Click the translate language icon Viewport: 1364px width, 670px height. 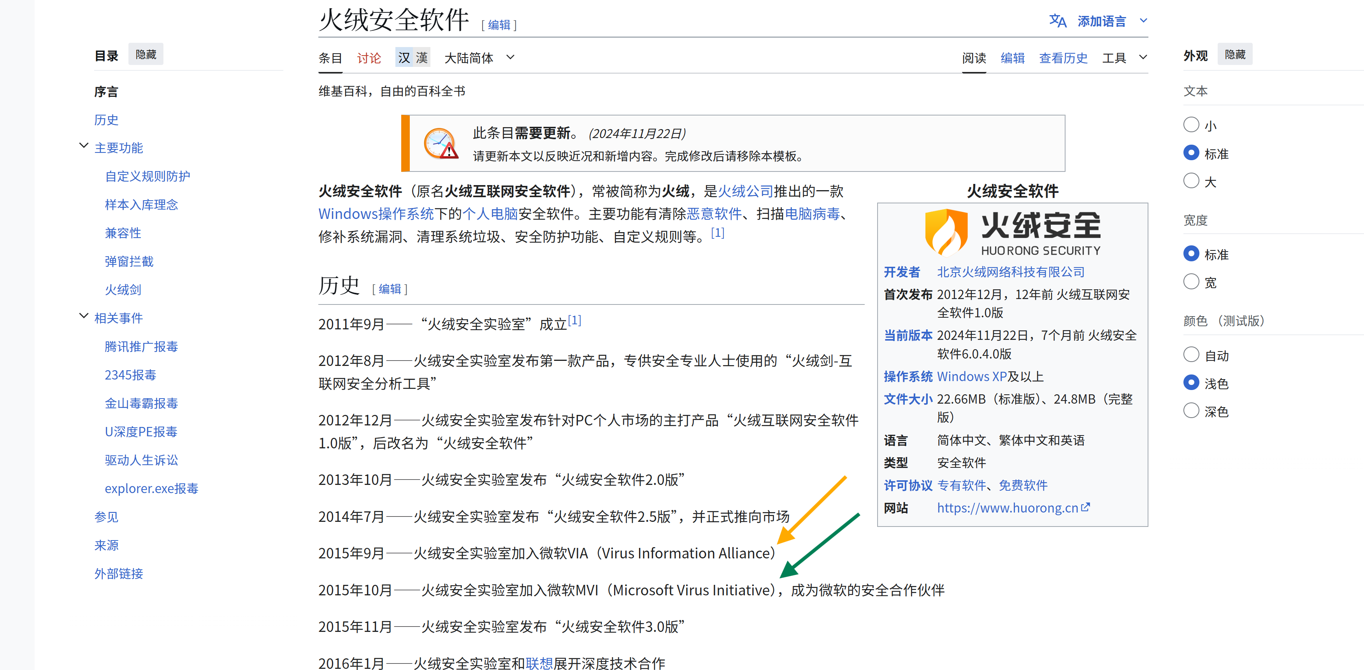click(x=1057, y=21)
